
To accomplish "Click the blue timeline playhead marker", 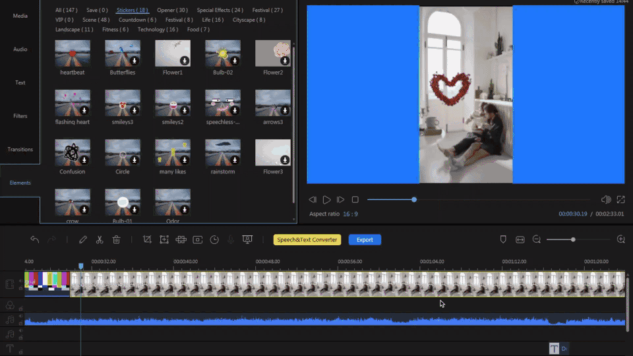I will [x=80, y=266].
